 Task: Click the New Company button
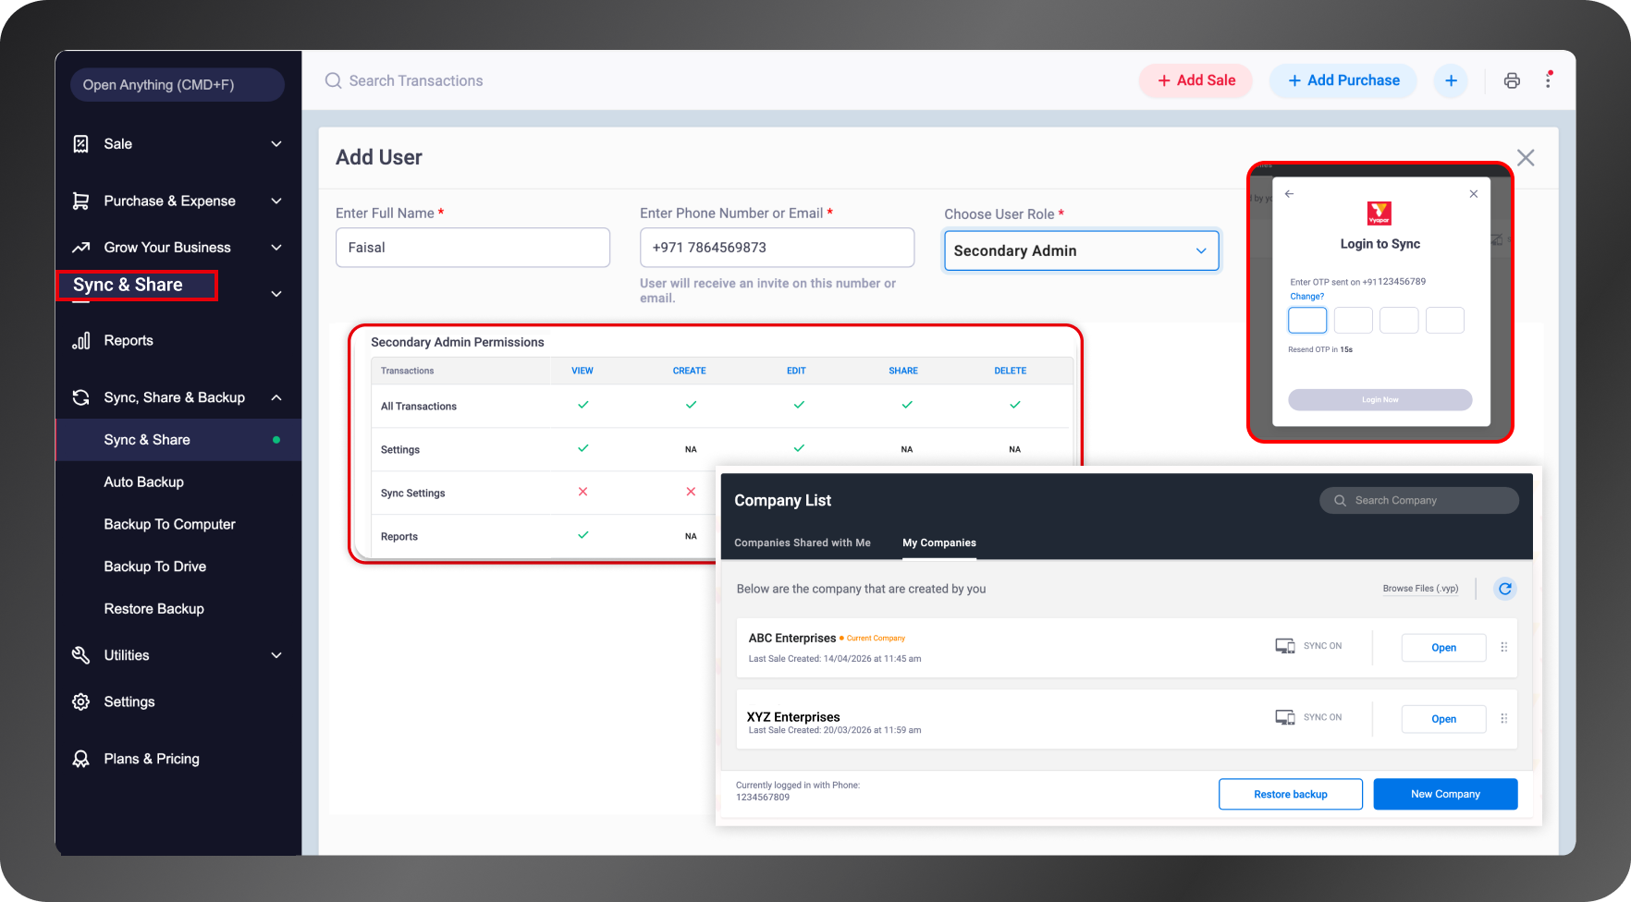1445,794
